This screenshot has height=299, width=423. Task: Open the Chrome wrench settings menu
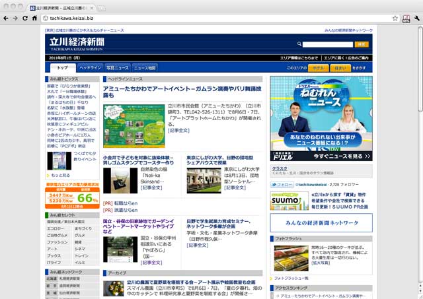pyautogui.click(x=417, y=18)
